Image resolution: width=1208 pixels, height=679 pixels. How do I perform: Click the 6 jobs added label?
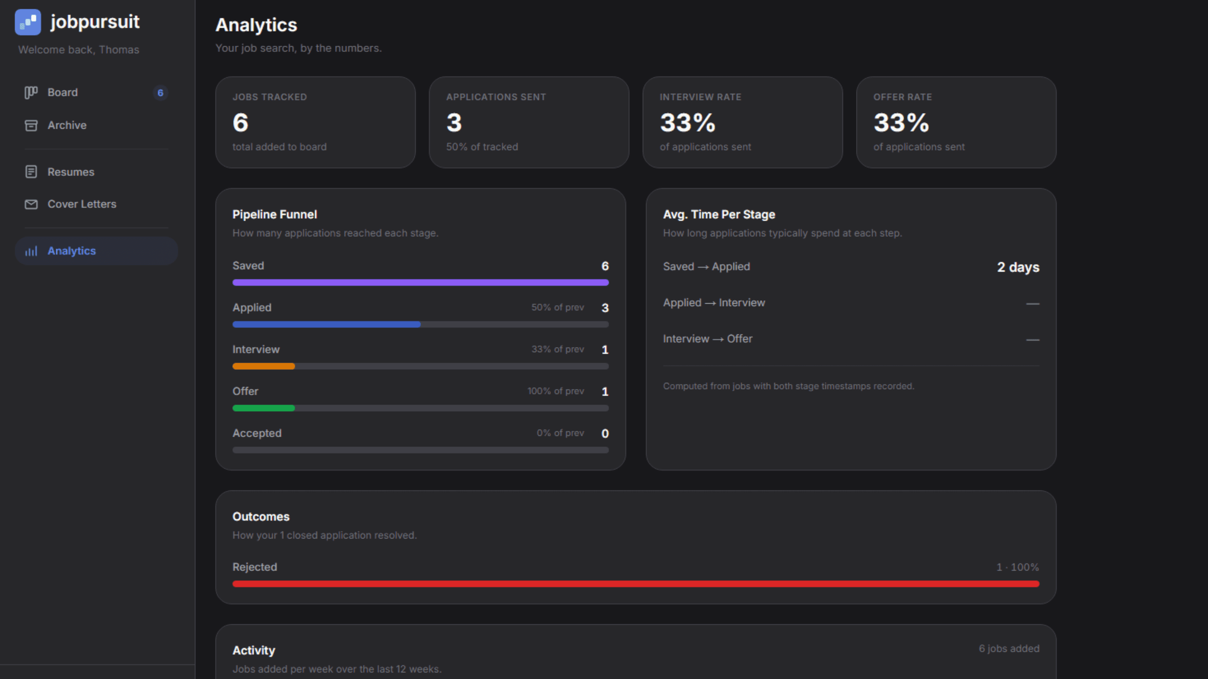(x=1009, y=648)
